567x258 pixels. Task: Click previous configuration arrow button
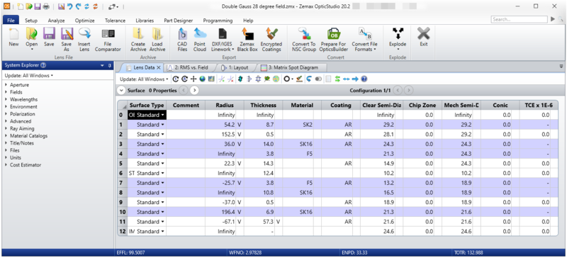pyautogui.click(x=398, y=91)
